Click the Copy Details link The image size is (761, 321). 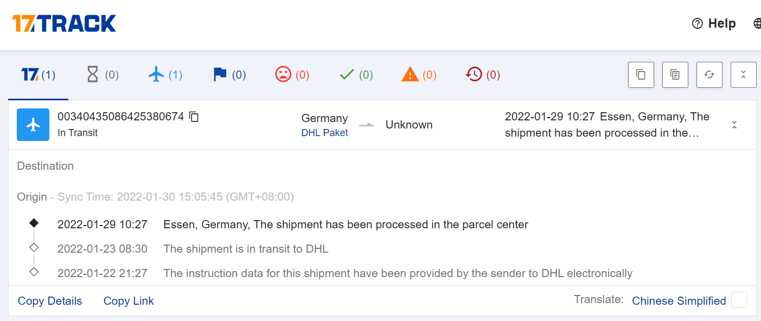click(50, 301)
